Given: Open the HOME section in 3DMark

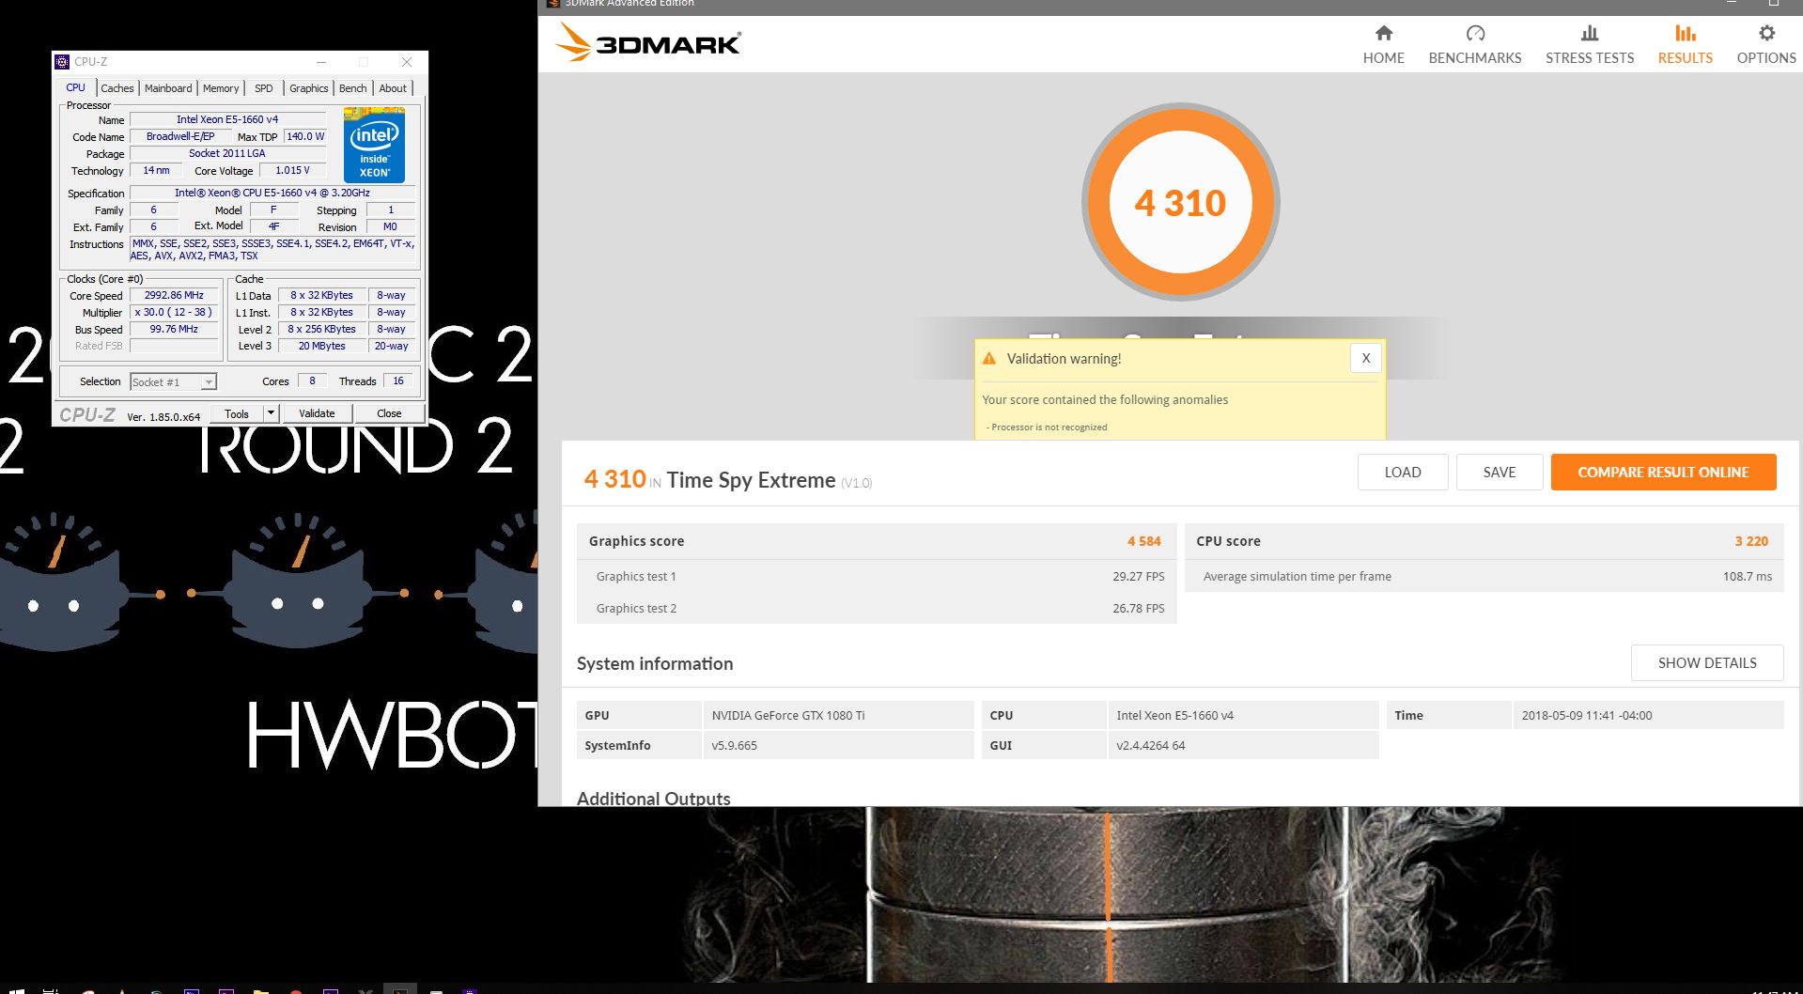Looking at the screenshot, I should point(1383,44).
